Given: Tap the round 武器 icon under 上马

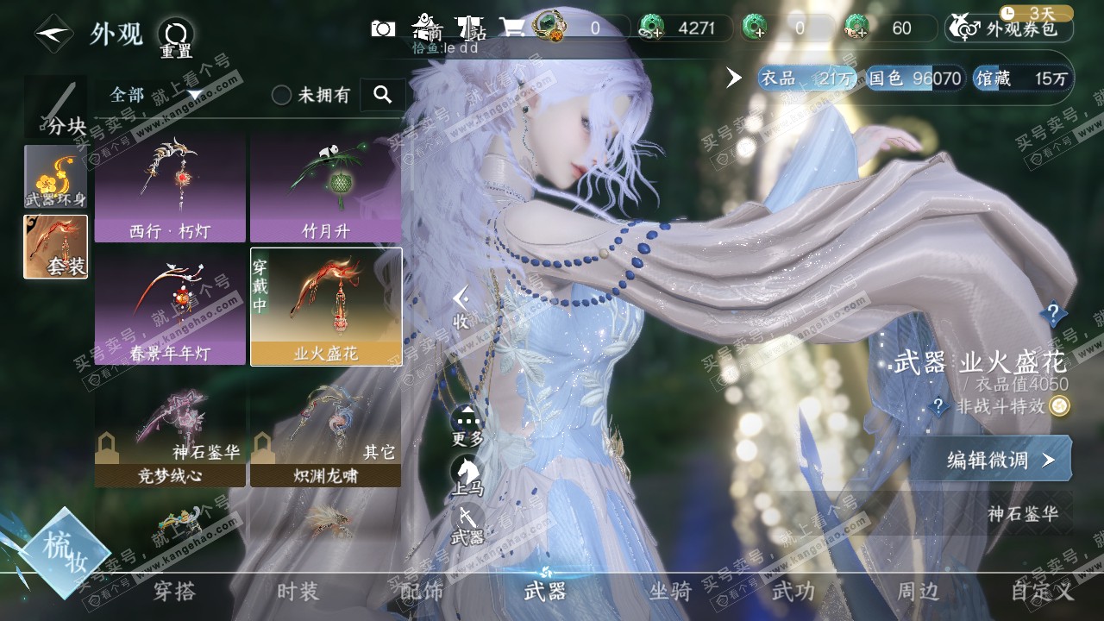Looking at the screenshot, I should [467, 524].
